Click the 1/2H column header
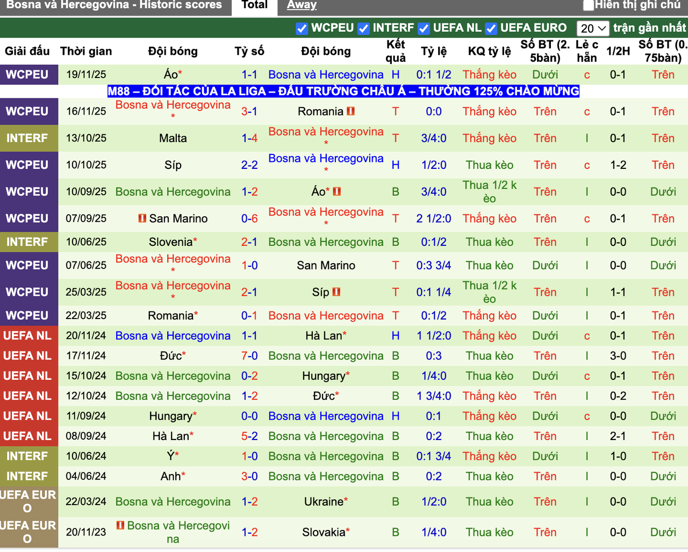The height and width of the screenshot is (552, 688). (x=618, y=52)
